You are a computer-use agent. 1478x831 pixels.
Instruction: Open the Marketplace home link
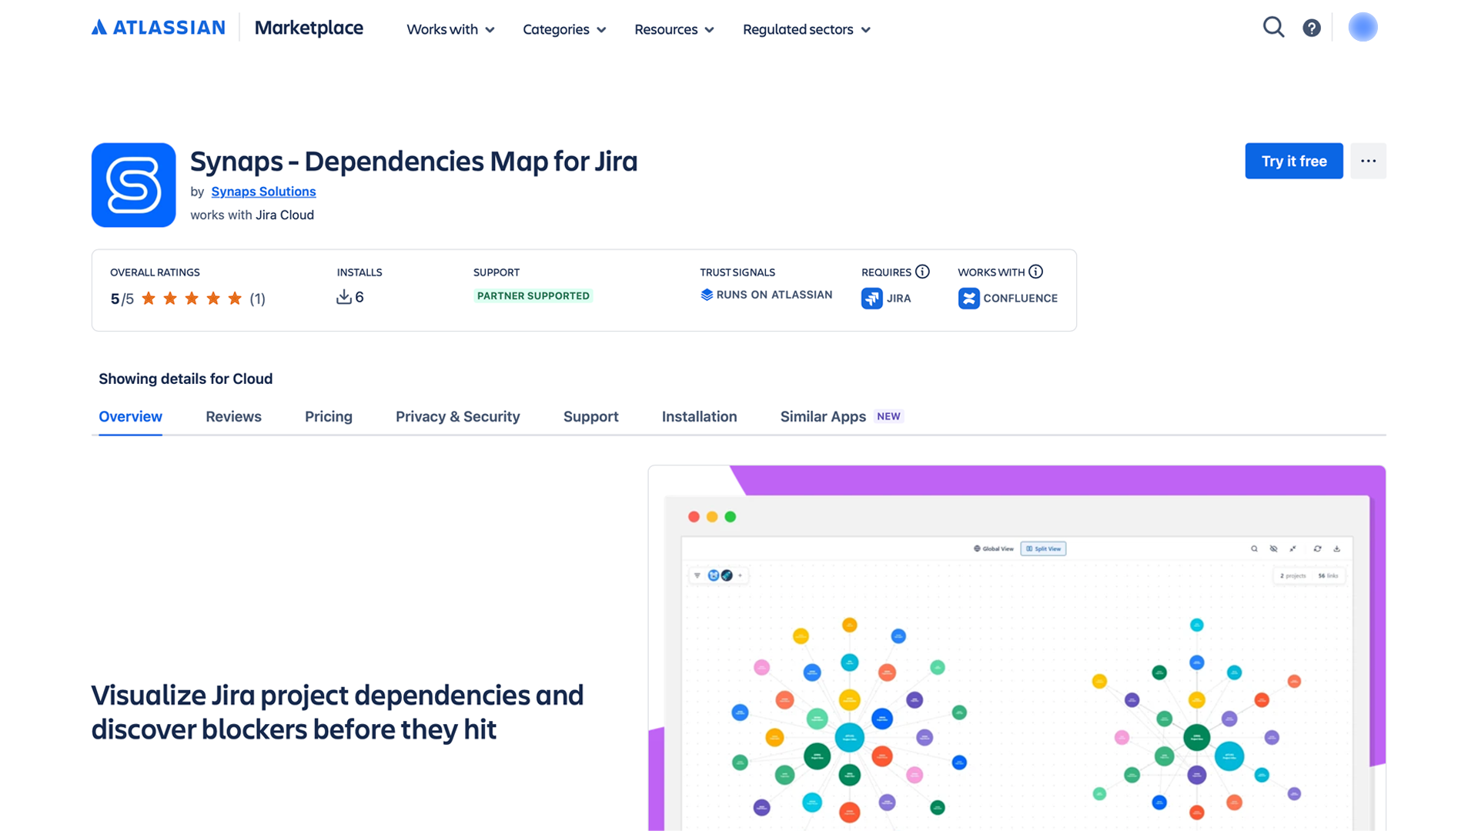tap(309, 28)
